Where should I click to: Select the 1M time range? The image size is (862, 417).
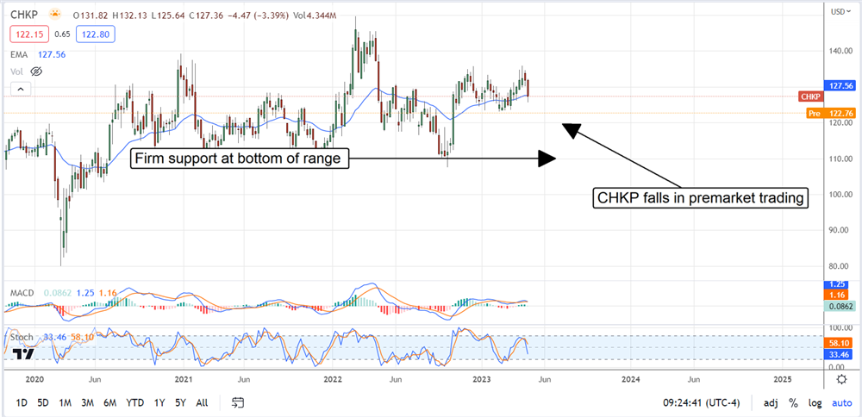pos(65,402)
